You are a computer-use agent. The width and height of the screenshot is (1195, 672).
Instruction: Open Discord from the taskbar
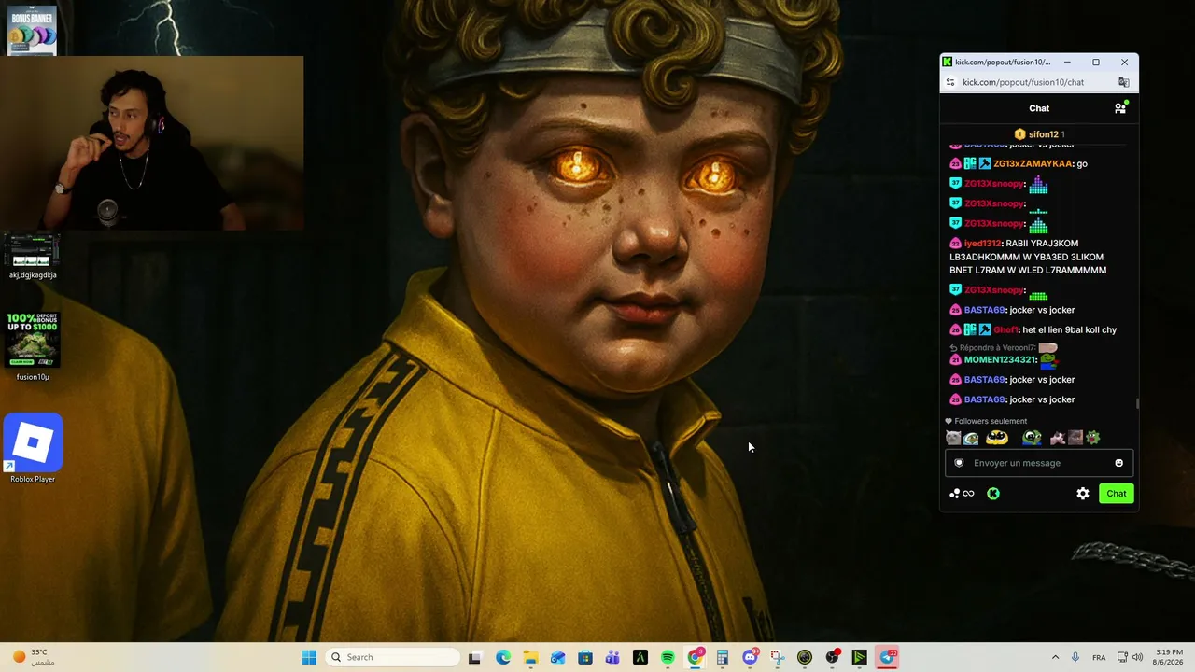pyautogui.click(x=750, y=657)
